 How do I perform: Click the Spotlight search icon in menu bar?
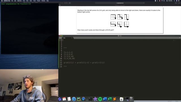(174, 1)
